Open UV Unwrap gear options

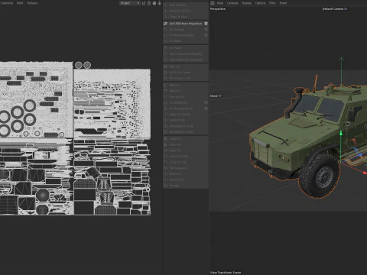click(x=206, y=29)
